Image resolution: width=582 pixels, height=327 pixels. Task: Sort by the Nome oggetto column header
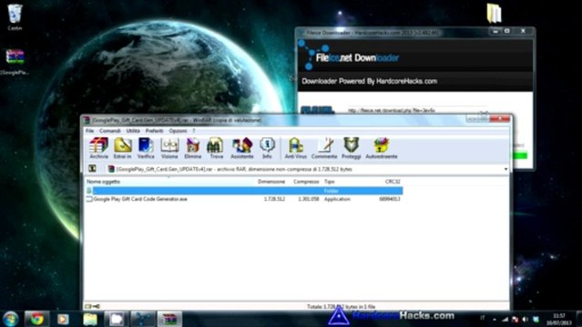click(x=103, y=182)
